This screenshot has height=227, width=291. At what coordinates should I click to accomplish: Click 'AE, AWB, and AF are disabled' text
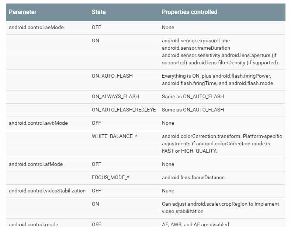tap(195, 224)
